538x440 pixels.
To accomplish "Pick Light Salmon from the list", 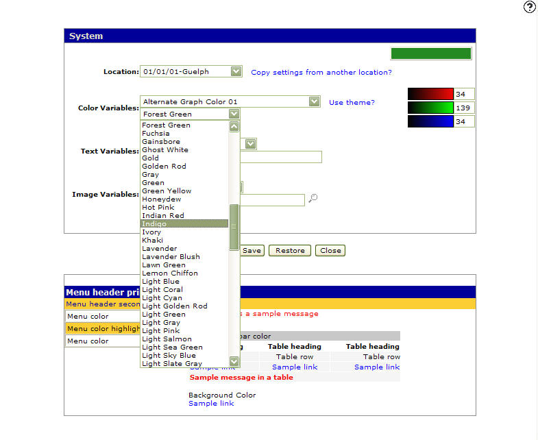I will [x=184, y=339].
